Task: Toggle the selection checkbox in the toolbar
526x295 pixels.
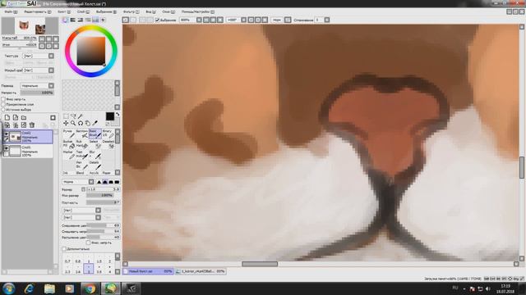Action: coord(157,20)
